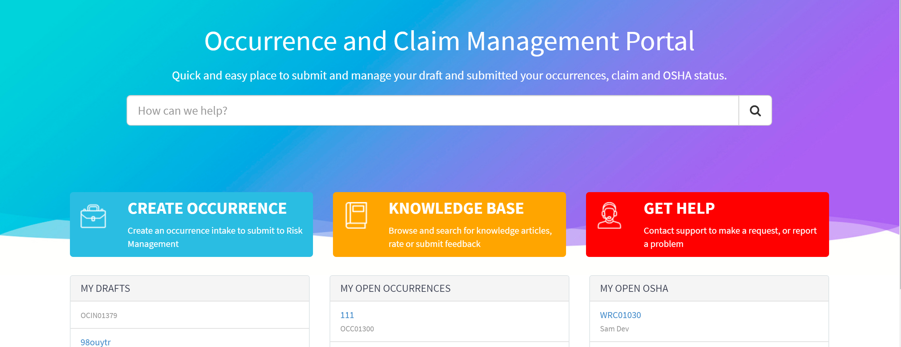Open the KNOWLEDGE BASE tile

[x=449, y=224]
